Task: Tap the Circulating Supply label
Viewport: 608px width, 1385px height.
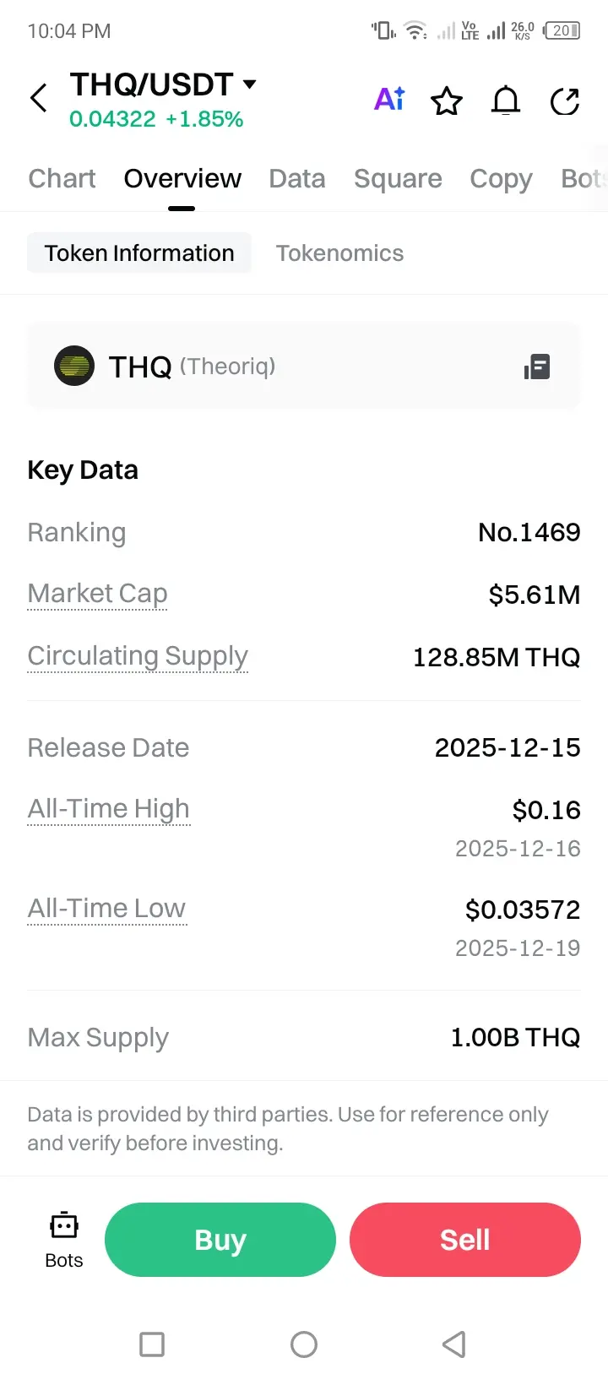Action: [x=138, y=656]
